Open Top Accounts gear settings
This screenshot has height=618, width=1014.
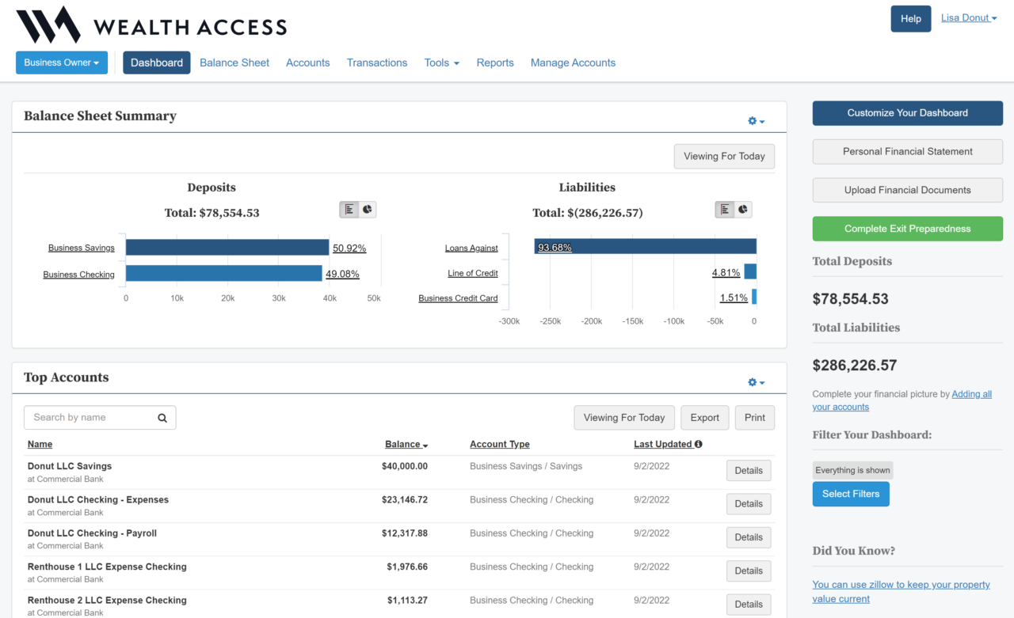(756, 382)
